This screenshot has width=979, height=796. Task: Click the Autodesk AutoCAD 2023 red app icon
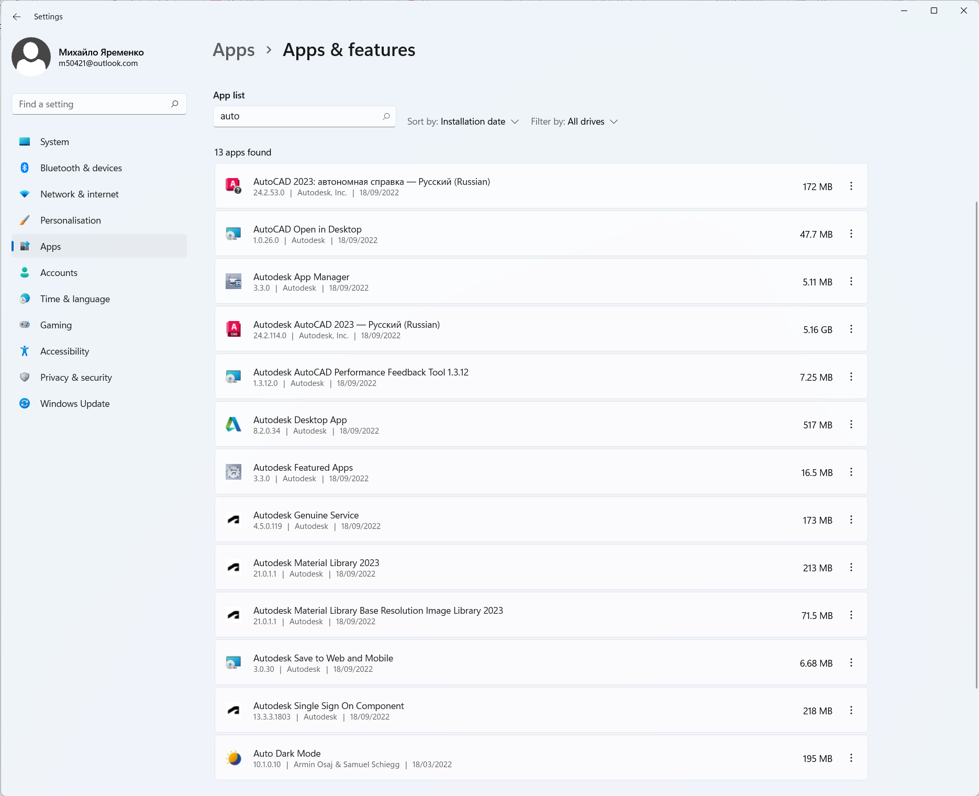(233, 329)
